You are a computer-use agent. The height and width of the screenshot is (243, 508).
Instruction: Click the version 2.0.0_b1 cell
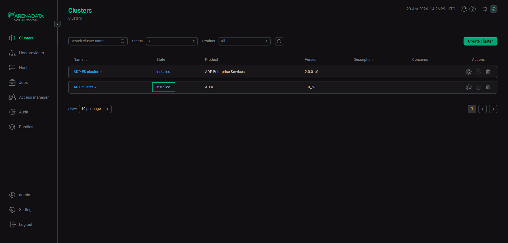[x=312, y=72]
